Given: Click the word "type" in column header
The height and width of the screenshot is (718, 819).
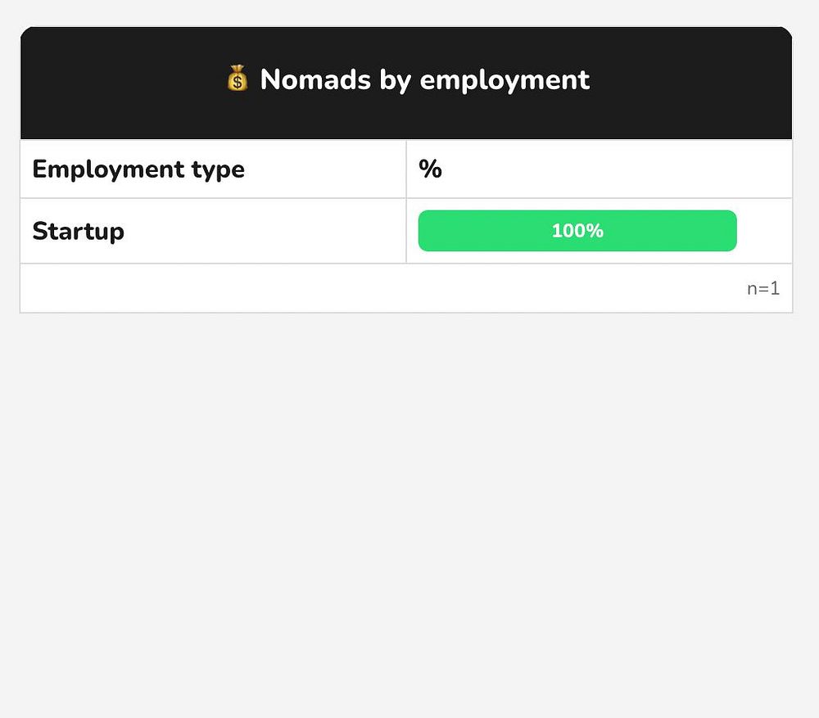Looking at the screenshot, I should [218, 170].
